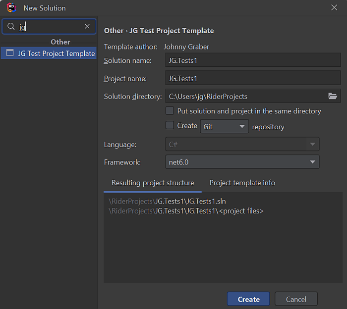Click the Other category header in template list
This screenshot has height=309, width=347.
coord(60,42)
